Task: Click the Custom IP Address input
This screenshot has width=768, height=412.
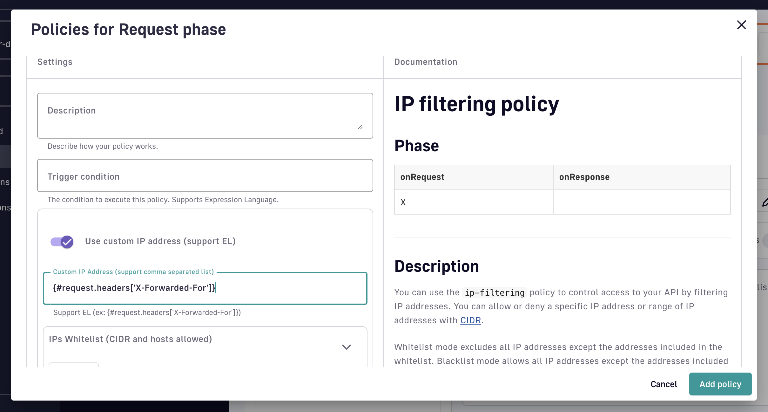Action: click(205, 288)
